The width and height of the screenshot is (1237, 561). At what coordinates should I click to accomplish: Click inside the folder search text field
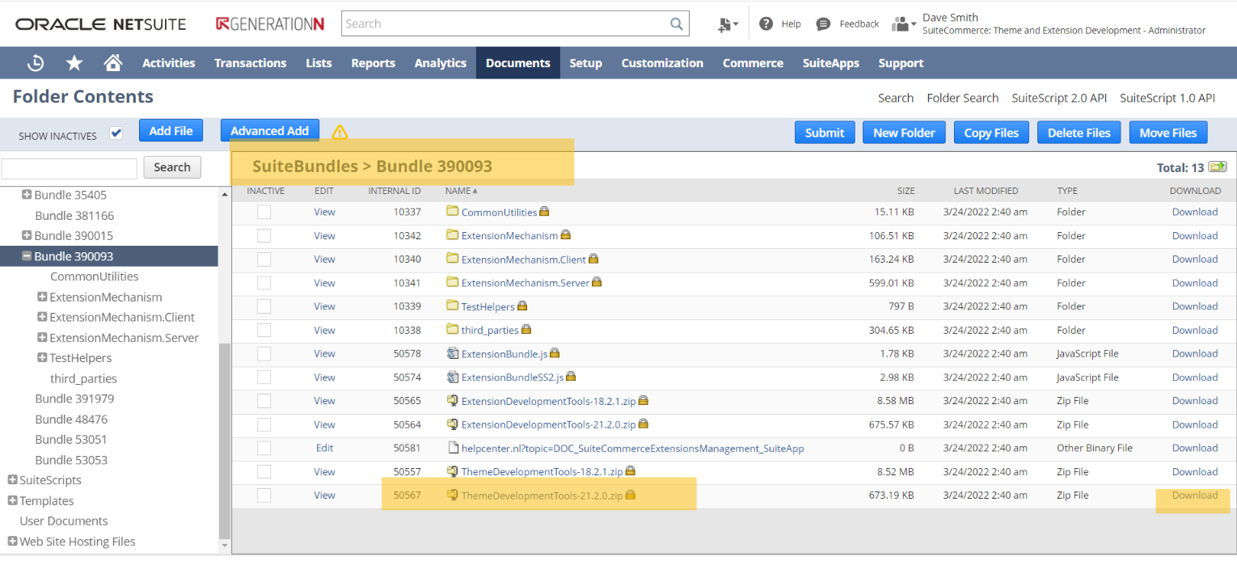[x=69, y=167]
